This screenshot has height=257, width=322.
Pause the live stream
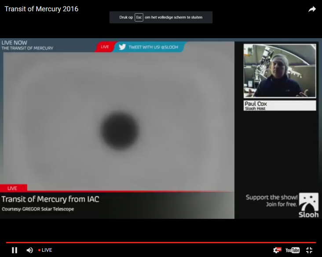pos(15,250)
